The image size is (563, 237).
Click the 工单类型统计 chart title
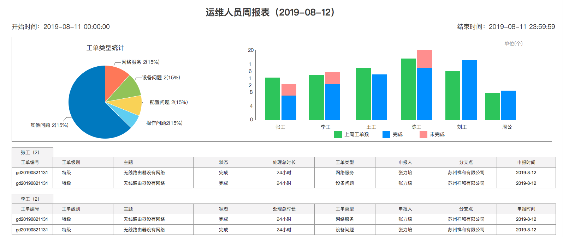click(x=105, y=48)
